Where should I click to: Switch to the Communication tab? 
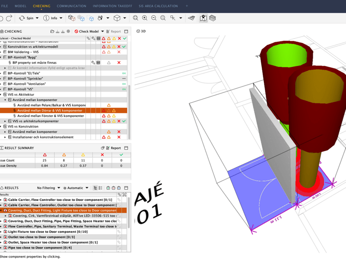tap(71, 6)
